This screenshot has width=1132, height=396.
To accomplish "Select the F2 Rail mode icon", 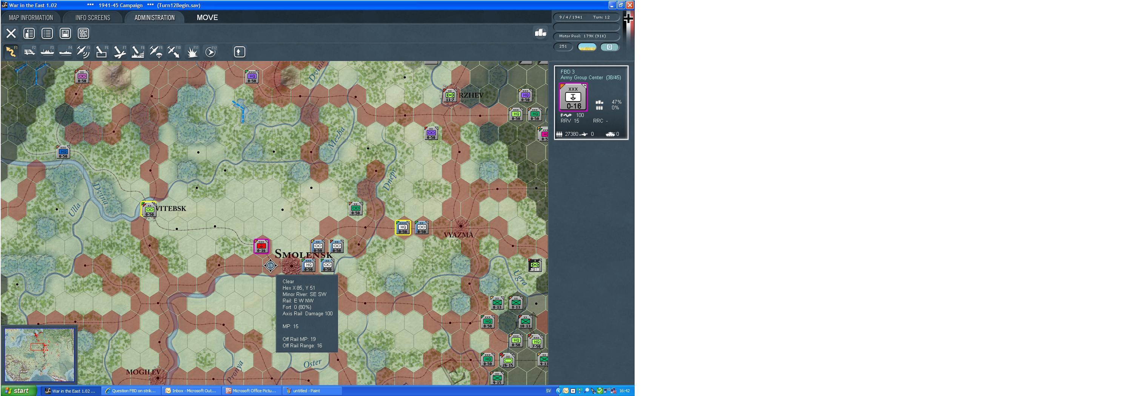I will pyautogui.click(x=29, y=52).
